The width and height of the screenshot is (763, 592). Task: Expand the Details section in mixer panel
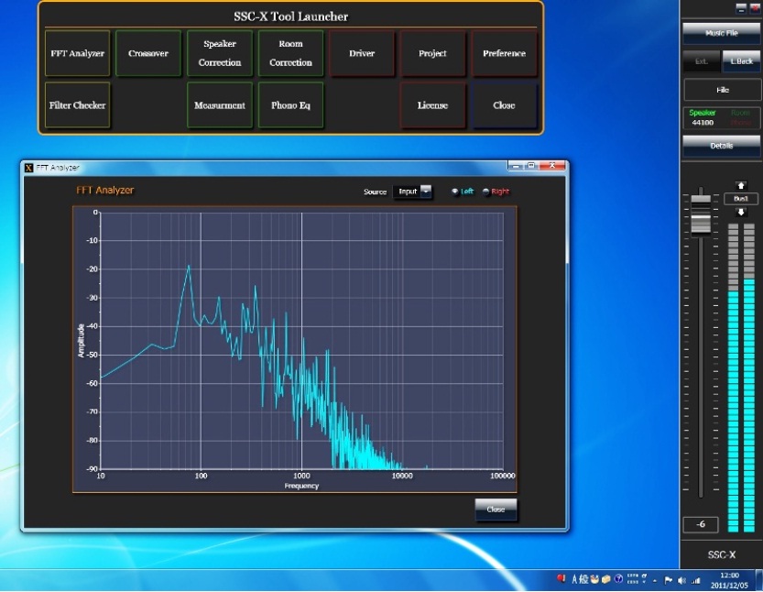[721, 146]
